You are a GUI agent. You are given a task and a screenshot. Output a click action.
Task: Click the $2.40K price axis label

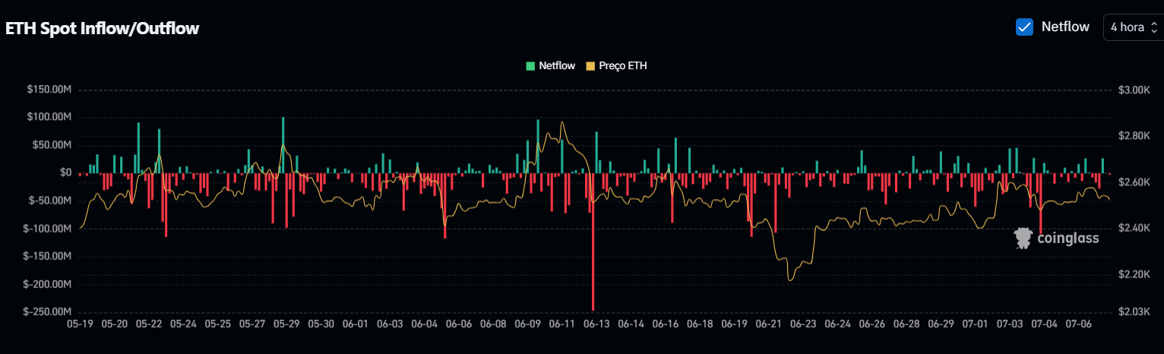1135,228
